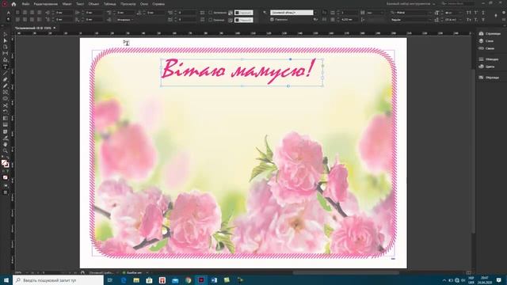Open the Просмотр menu

(x=128, y=4)
